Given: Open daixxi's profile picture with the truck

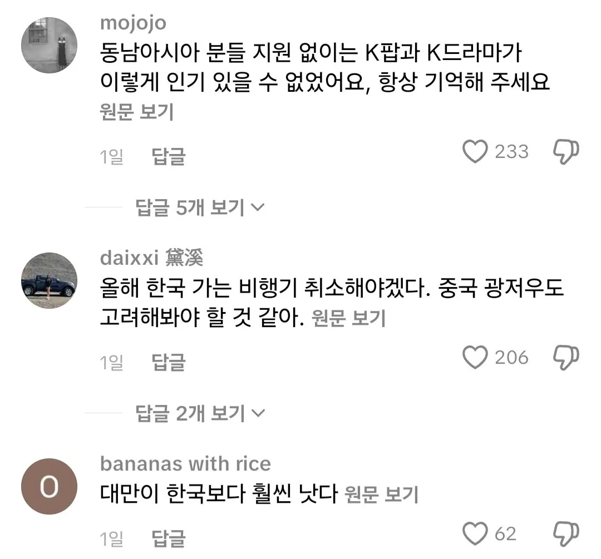Looking at the screenshot, I should pos(49,281).
